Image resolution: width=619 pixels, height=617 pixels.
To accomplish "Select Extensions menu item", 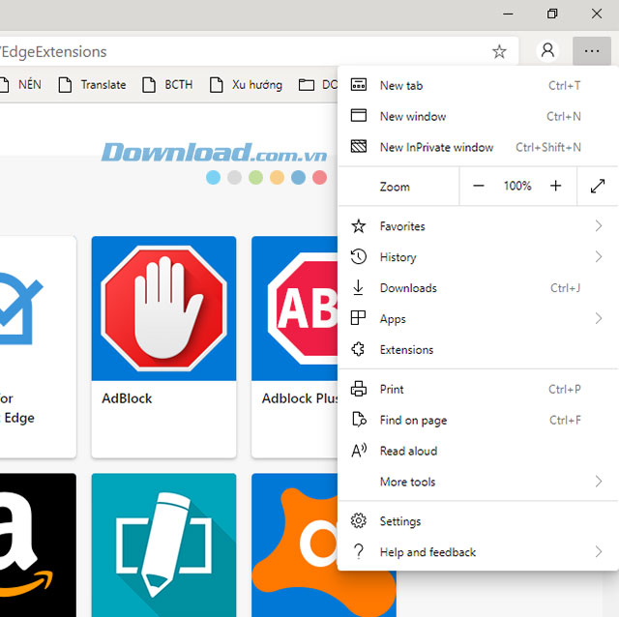I will pyautogui.click(x=478, y=349).
